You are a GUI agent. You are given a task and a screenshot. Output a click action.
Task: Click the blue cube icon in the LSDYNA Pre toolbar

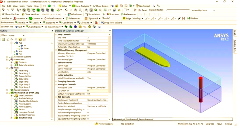click(x=75, y=27)
